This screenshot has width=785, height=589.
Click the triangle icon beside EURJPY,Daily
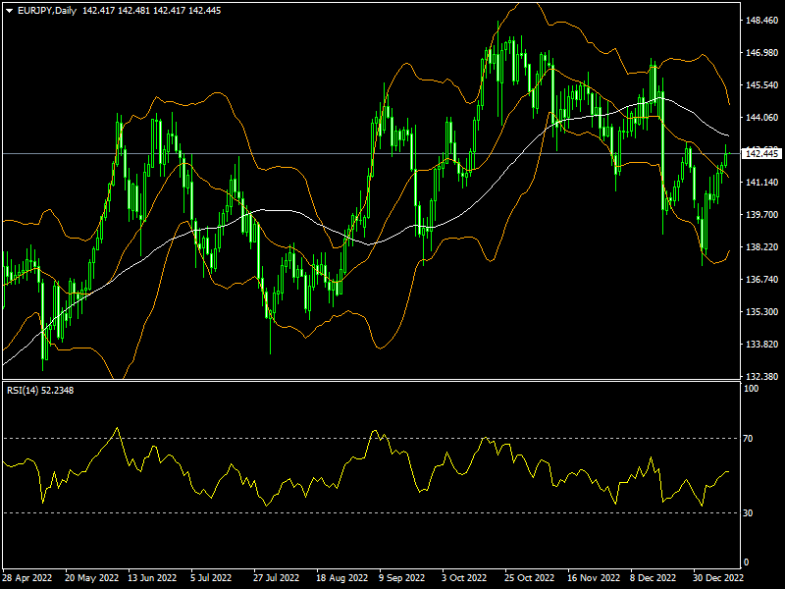coord(9,11)
